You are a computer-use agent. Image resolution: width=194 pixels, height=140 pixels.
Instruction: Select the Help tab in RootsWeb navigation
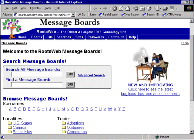point(132,37)
